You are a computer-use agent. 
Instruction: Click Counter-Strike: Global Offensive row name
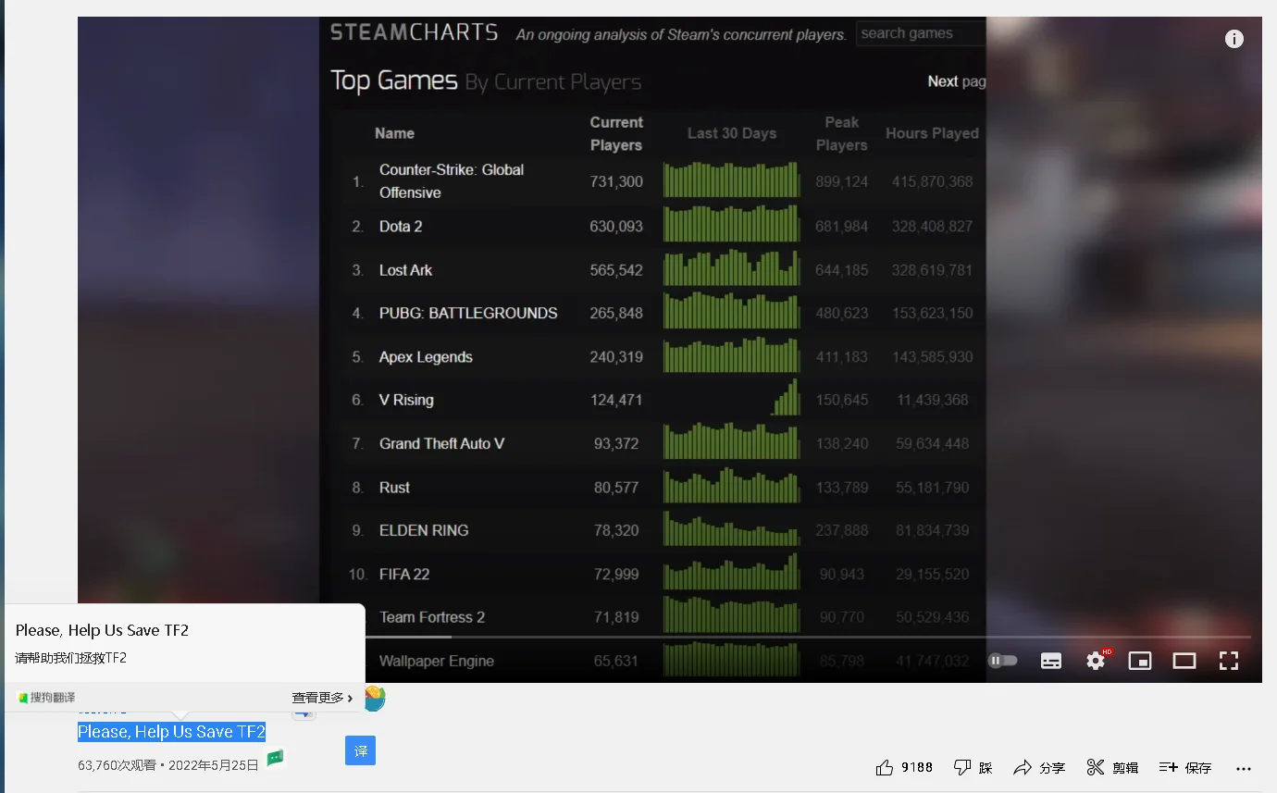tap(452, 181)
